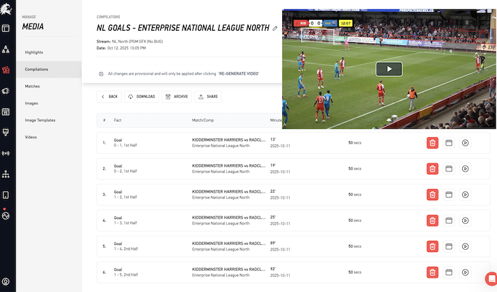Open the chat support bubble
This screenshot has width=497, height=292.
(x=490, y=278)
